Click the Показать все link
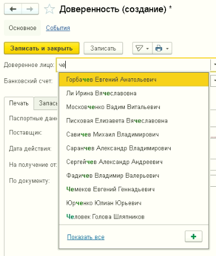Viewport: 216px width, 256px height. click(86, 237)
